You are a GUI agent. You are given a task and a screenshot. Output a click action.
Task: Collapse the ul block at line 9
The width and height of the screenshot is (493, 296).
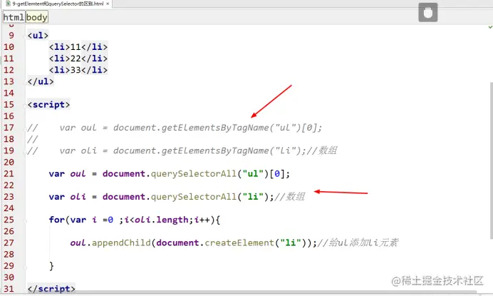(25, 35)
